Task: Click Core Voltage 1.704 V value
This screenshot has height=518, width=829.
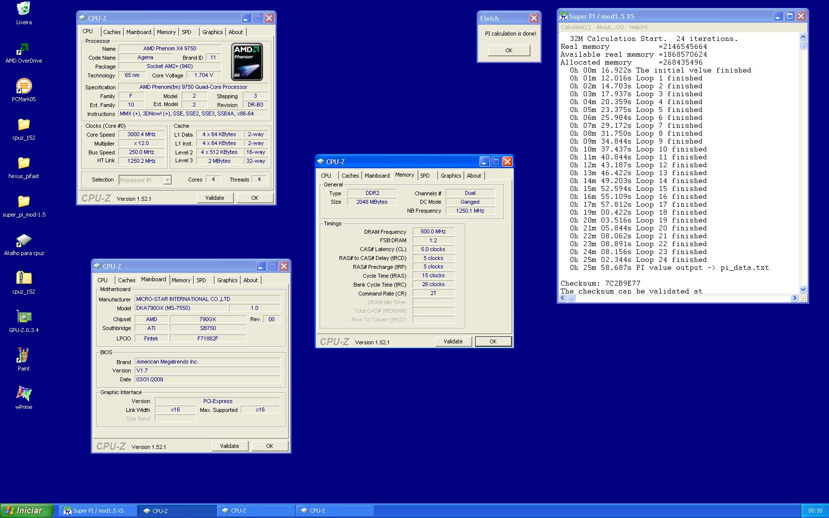Action: pos(204,75)
